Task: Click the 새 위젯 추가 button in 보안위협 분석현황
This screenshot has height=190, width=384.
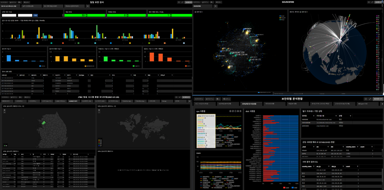Action: [378, 99]
